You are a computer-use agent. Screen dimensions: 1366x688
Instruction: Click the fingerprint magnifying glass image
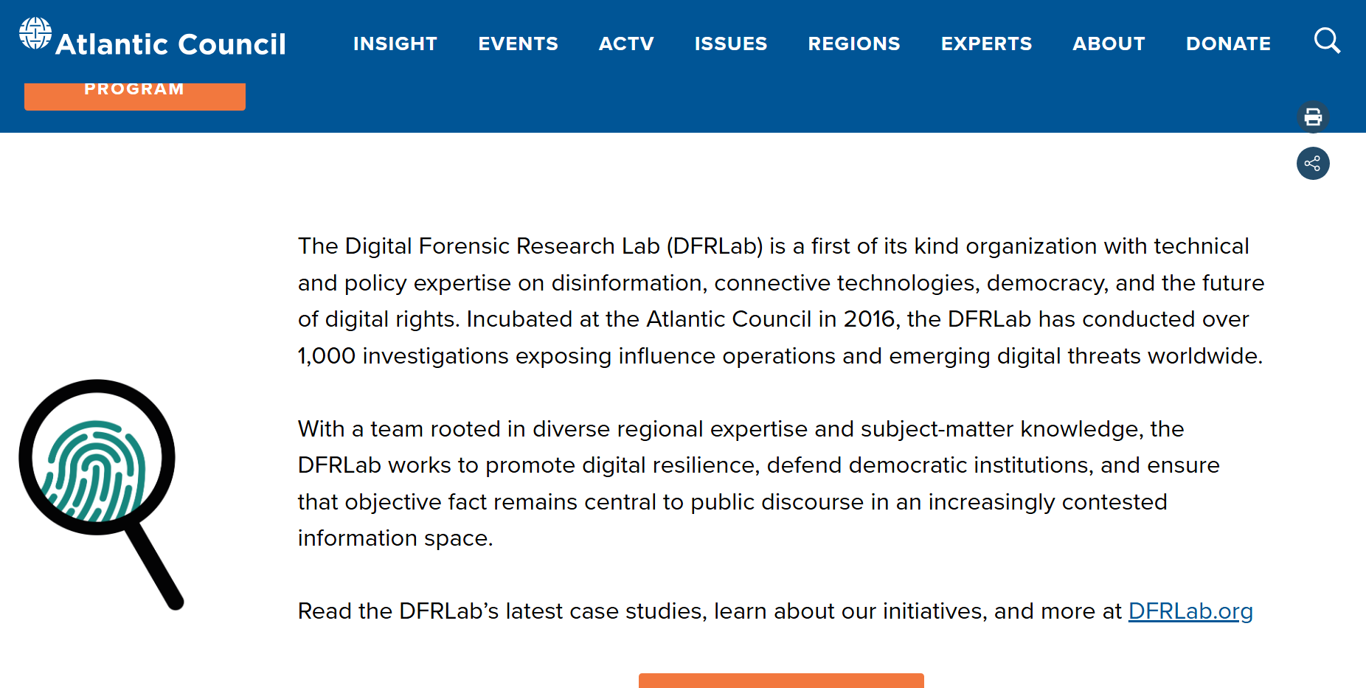(101, 492)
